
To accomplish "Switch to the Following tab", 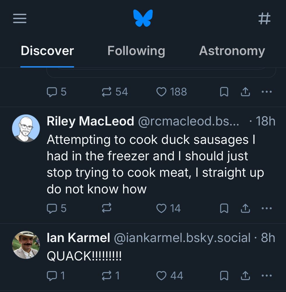I will (x=136, y=51).
